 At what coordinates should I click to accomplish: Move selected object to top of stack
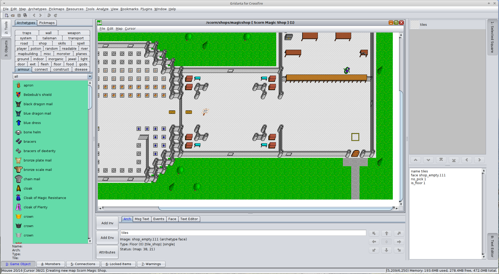click(x=441, y=160)
